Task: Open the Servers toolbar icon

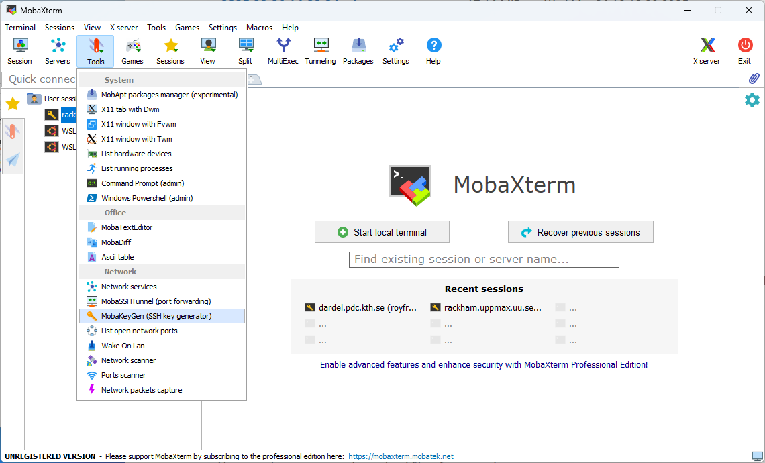Action: (58, 51)
